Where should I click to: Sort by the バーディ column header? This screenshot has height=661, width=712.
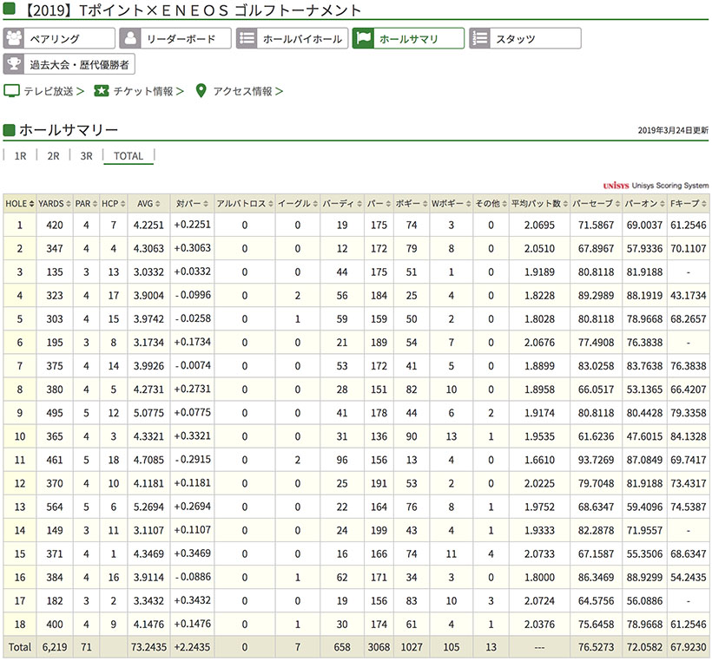point(340,204)
